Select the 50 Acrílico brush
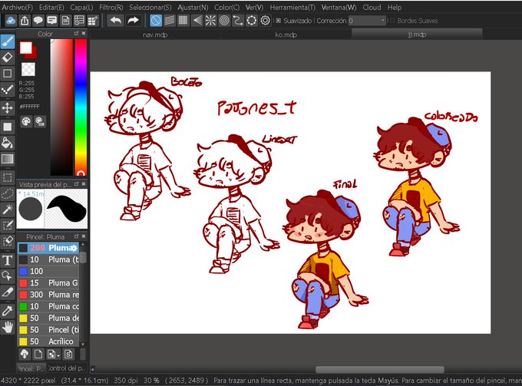 (48, 341)
